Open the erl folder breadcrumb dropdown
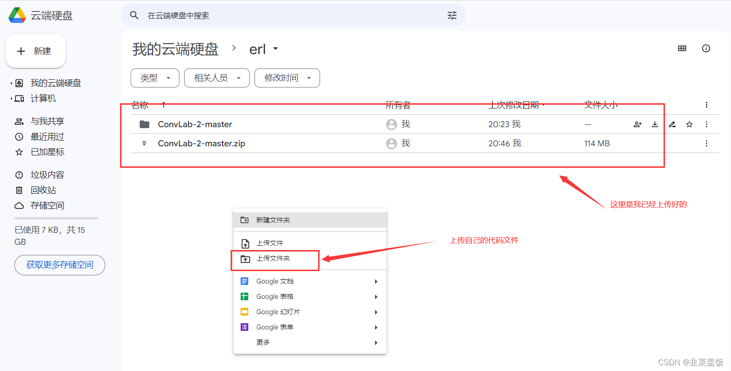731x371 pixels. point(276,49)
